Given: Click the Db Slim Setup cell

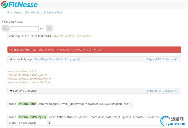Looking at the screenshot, I should tap(27, 104).
